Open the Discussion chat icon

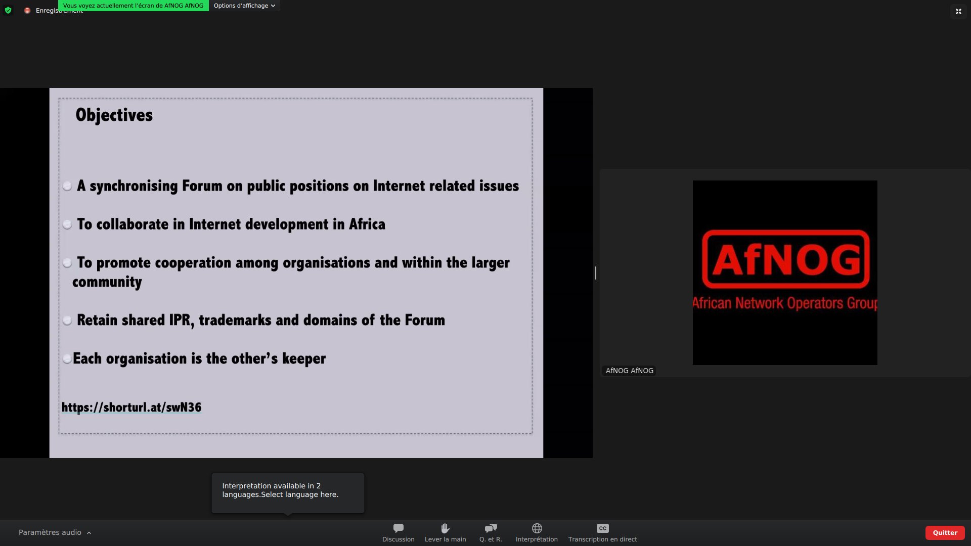(x=398, y=528)
